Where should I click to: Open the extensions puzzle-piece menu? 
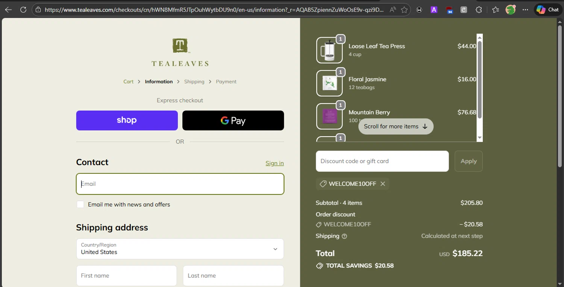[x=479, y=10]
